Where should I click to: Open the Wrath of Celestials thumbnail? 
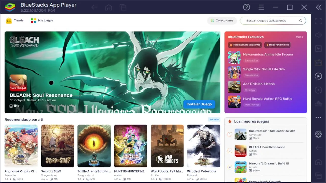tap(204, 146)
